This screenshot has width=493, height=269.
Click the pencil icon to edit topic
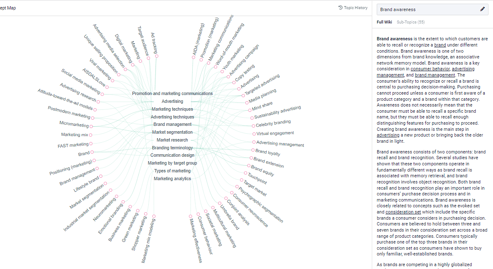click(483, 9)
